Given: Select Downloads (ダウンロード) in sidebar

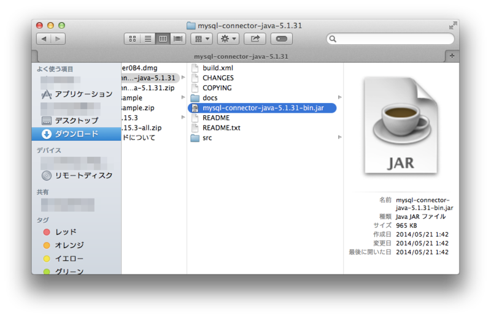Looking at the screenshot, I should (x=76, y=134).
